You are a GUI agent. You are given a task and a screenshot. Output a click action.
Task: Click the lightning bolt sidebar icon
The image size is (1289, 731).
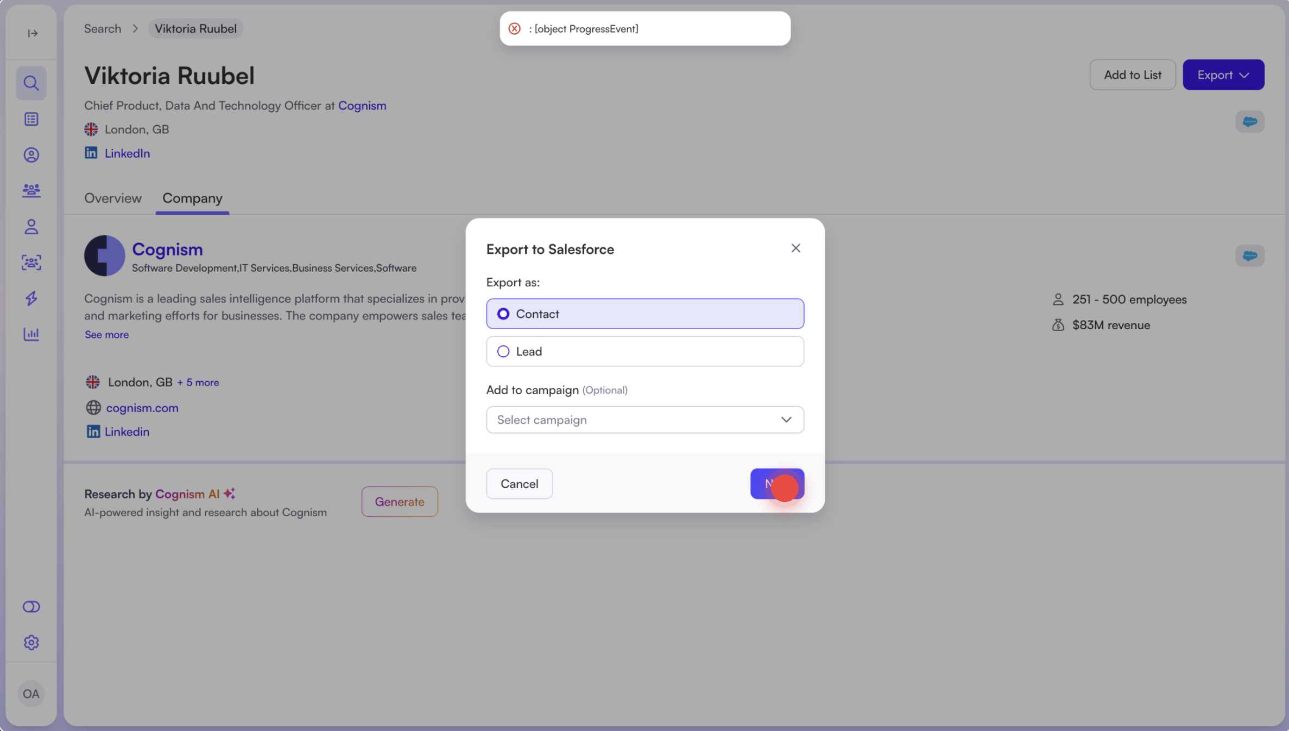31,298
